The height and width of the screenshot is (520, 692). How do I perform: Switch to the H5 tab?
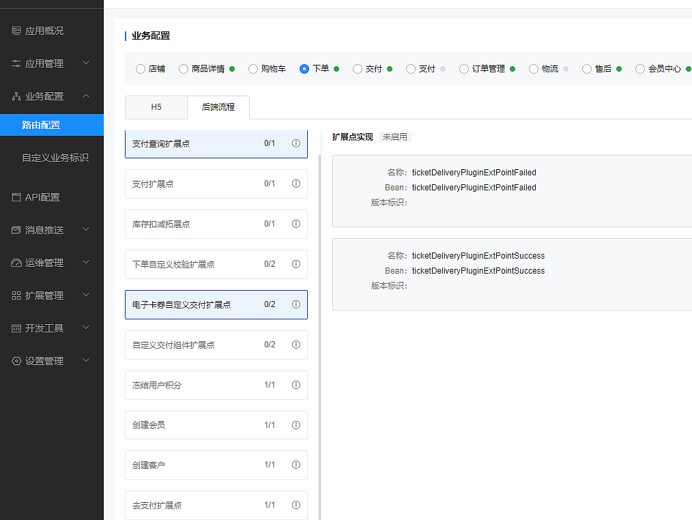(x=156, y=107)
